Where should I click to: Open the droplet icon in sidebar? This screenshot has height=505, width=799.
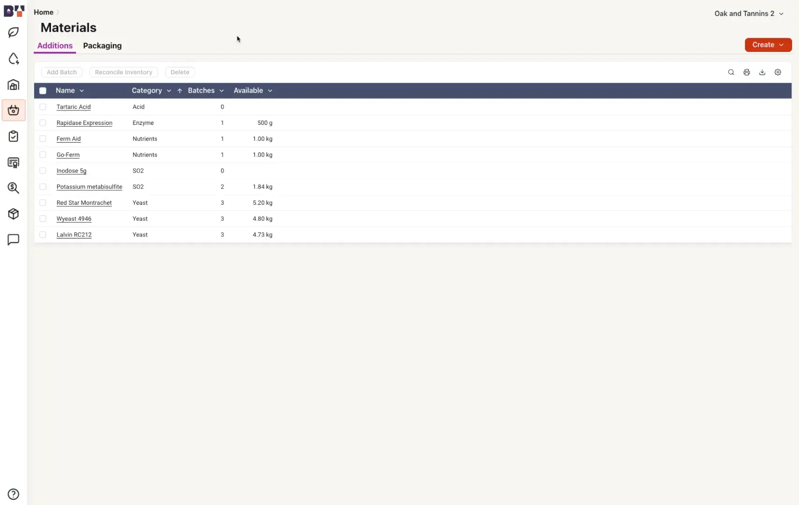pyautogui.click(x=14, y=58)
